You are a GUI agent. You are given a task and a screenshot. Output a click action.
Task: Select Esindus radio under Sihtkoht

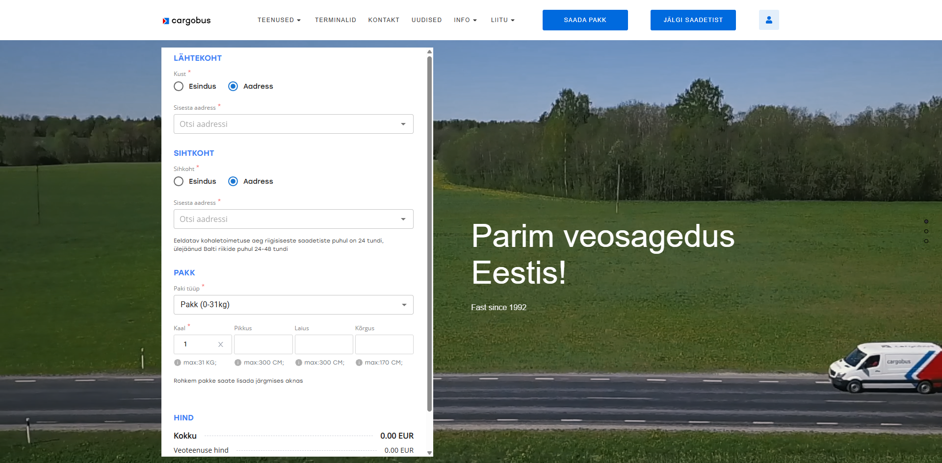tap(179, 181)
